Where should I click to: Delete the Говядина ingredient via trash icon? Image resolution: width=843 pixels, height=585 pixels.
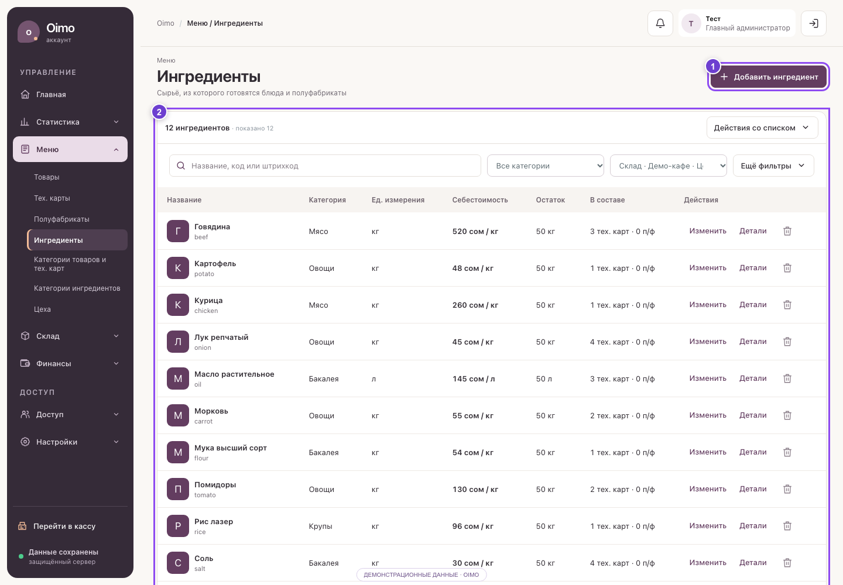coord(787,231)
